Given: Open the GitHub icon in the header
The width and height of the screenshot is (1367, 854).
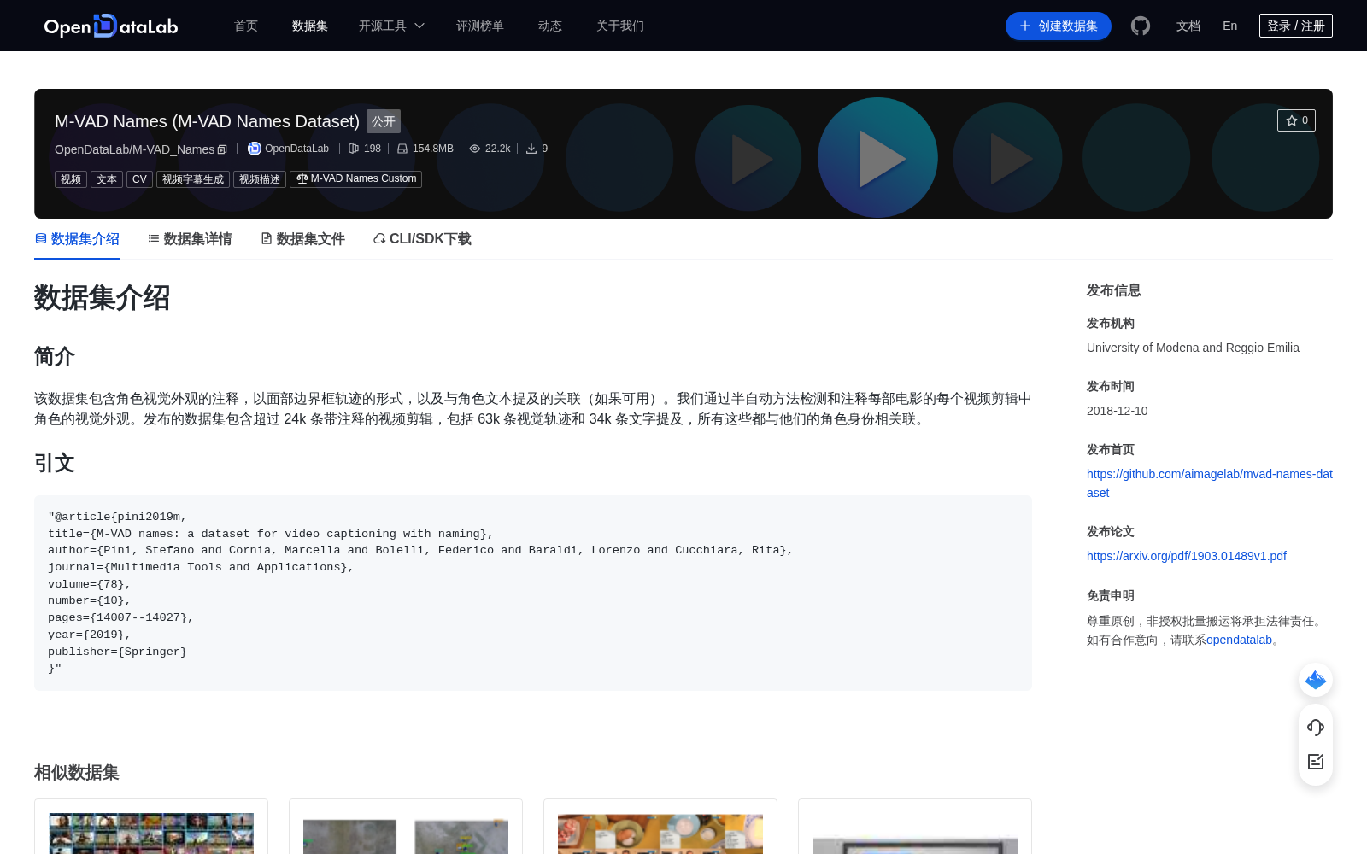Looking at the screenshot, I should [1141, 26].
